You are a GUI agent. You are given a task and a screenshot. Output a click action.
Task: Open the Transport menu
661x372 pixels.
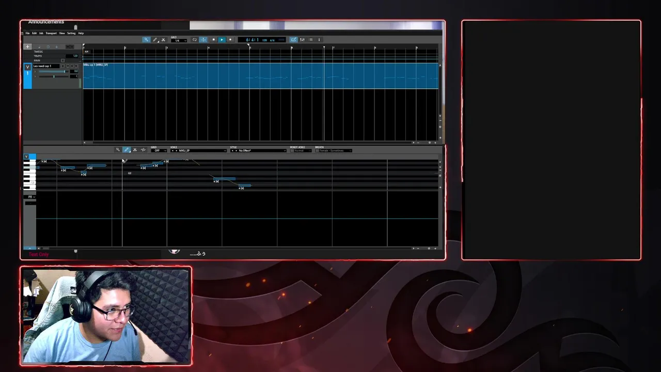[x=51, y=33]
